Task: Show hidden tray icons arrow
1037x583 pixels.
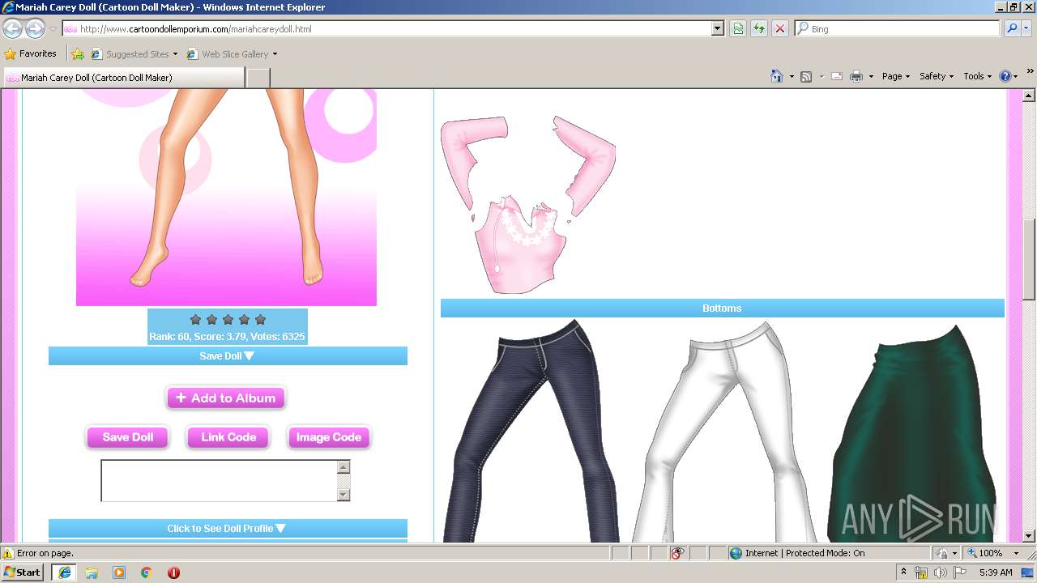Action: (x=904, y=572)
